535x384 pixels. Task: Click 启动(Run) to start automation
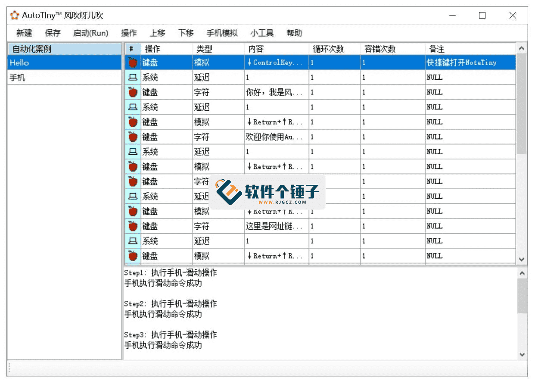90,33
